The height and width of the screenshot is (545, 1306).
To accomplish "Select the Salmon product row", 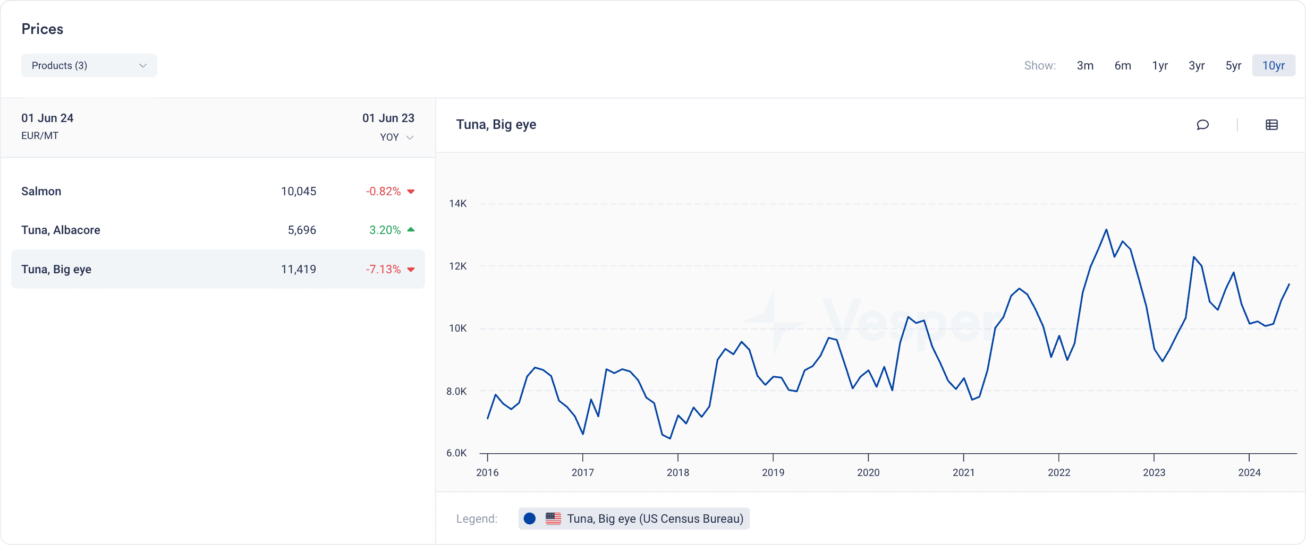I will [x=218, y=191].
